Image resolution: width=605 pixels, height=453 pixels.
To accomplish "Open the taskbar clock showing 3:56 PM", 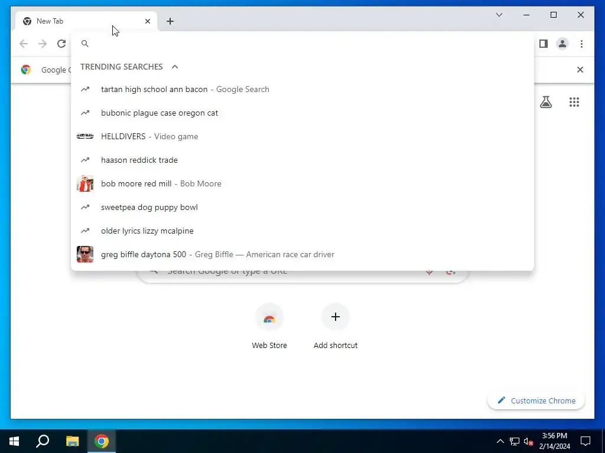I will (554, 441).
